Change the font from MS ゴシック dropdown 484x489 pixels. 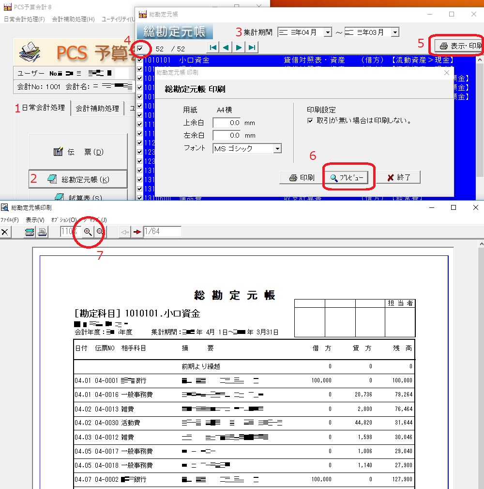[278, 149]
